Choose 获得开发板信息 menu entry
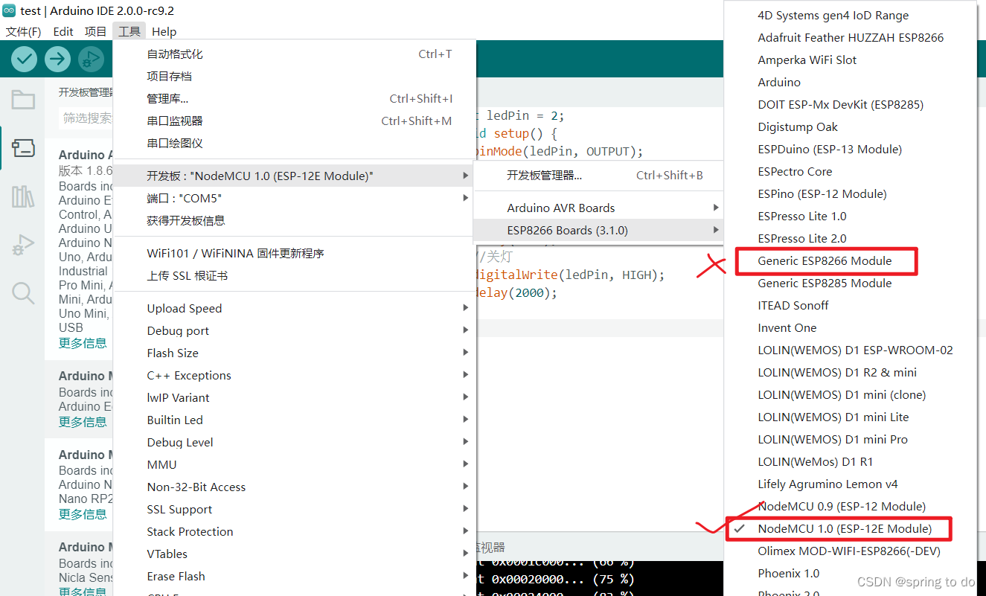 click(295, 221)
